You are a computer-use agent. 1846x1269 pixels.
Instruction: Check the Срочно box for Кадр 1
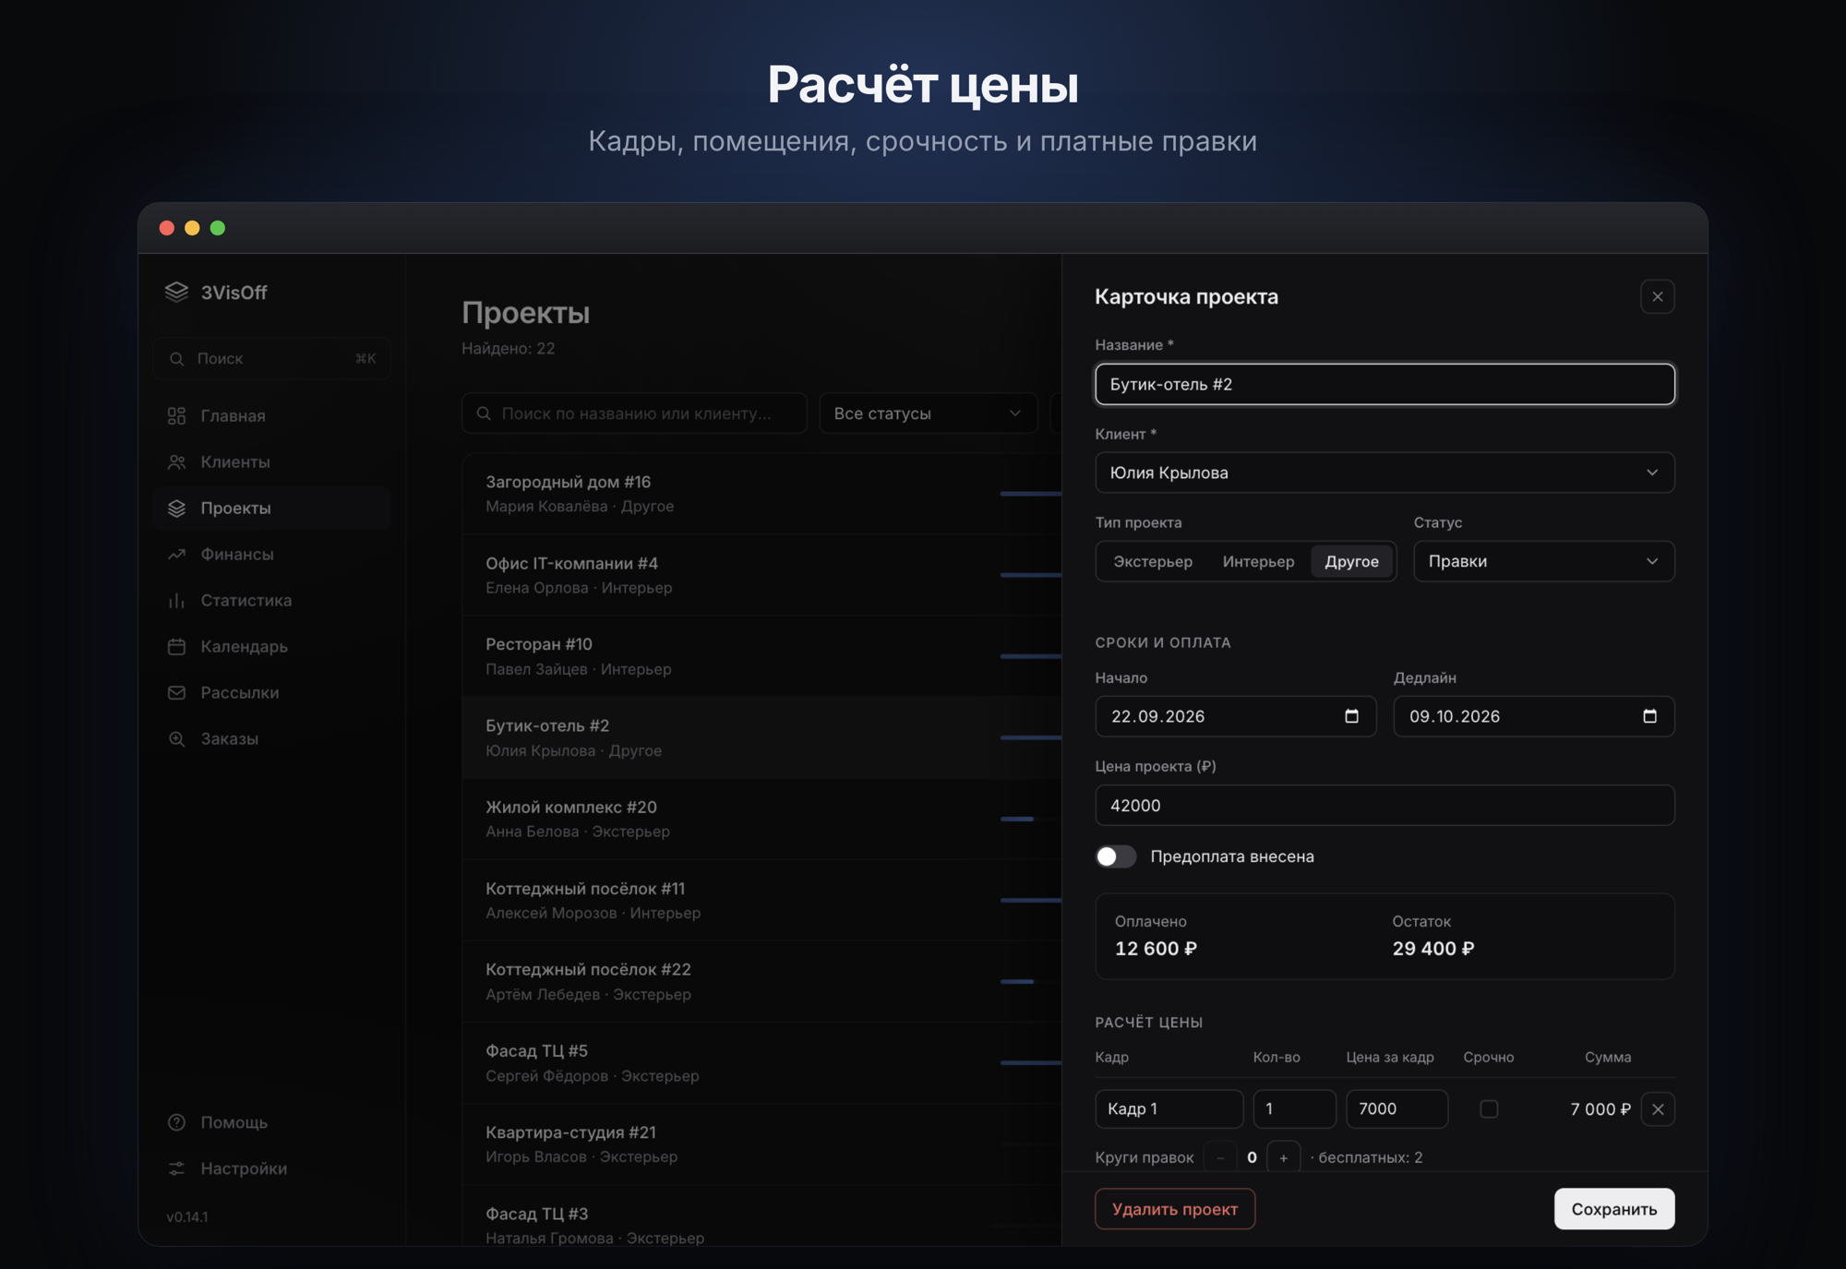(x=1489, y=1109)
